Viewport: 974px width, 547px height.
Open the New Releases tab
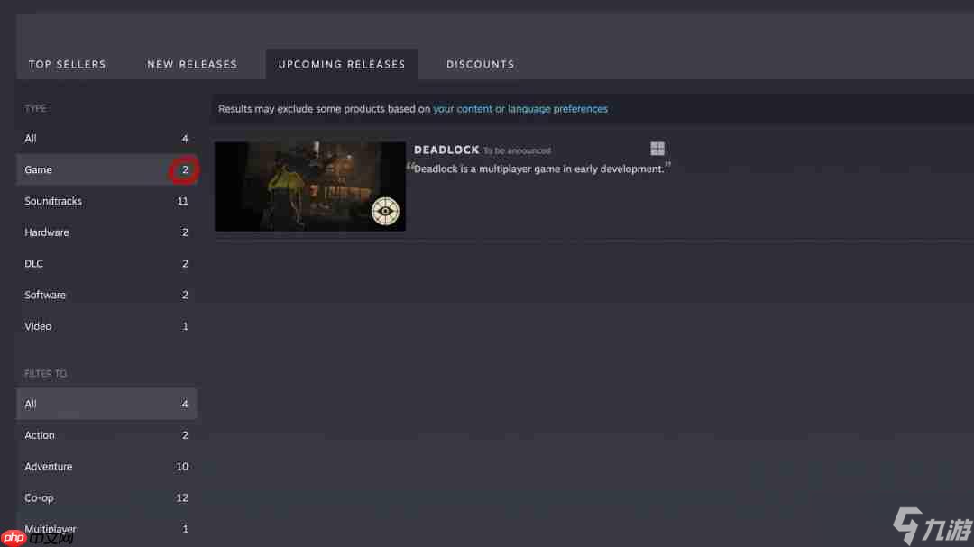click(x=192, y=64)
